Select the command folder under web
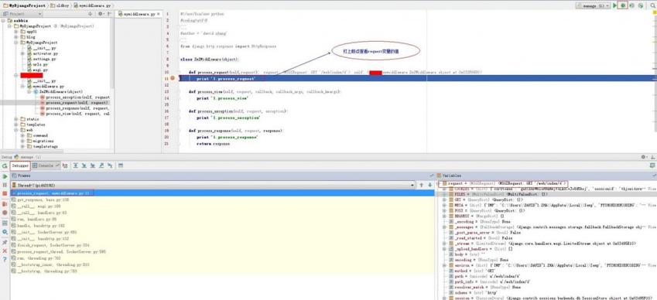The width and height of the screenshot is (657, 300). click(37, 135)
